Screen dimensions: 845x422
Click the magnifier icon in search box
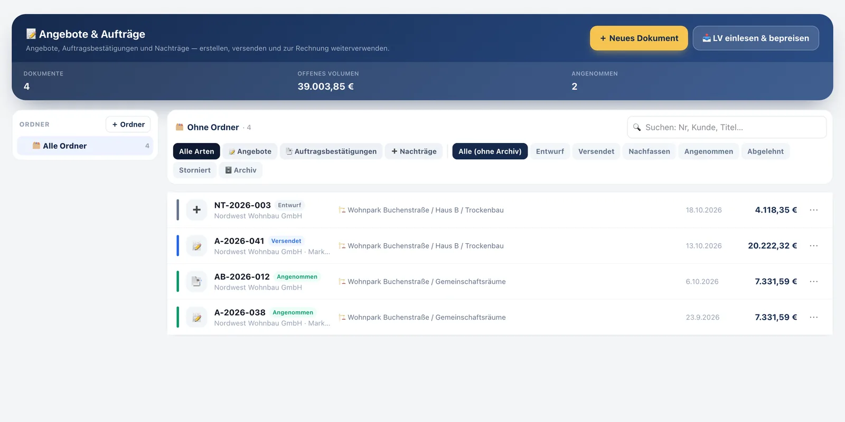coord(637,127)
